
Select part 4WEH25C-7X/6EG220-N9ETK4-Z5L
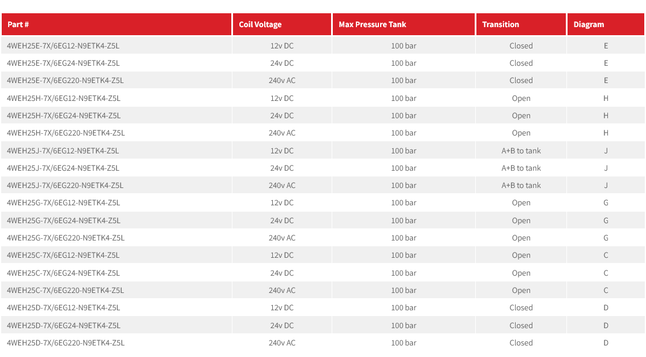pos(65,290)
